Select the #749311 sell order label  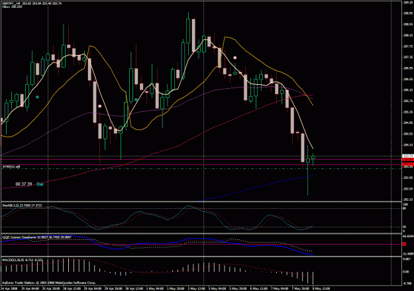click(11, 167)
